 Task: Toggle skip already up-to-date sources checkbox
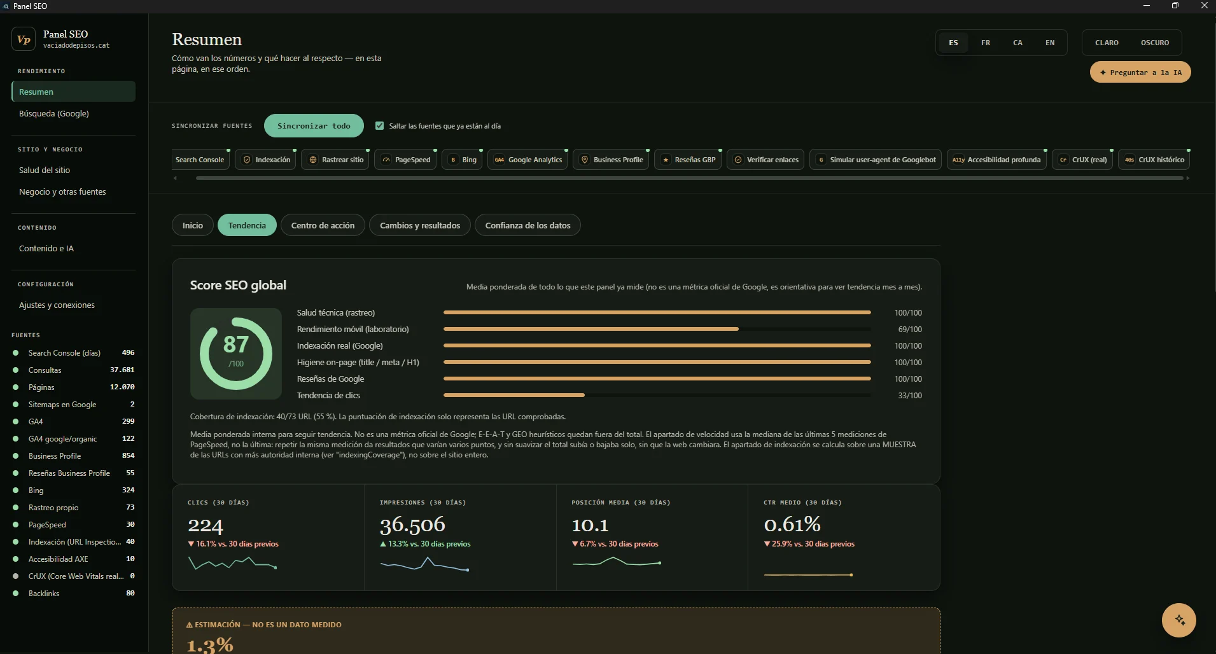[x=380, y=126]
